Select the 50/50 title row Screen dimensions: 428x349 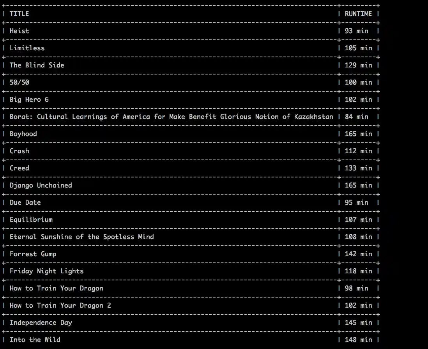[19, 82]
